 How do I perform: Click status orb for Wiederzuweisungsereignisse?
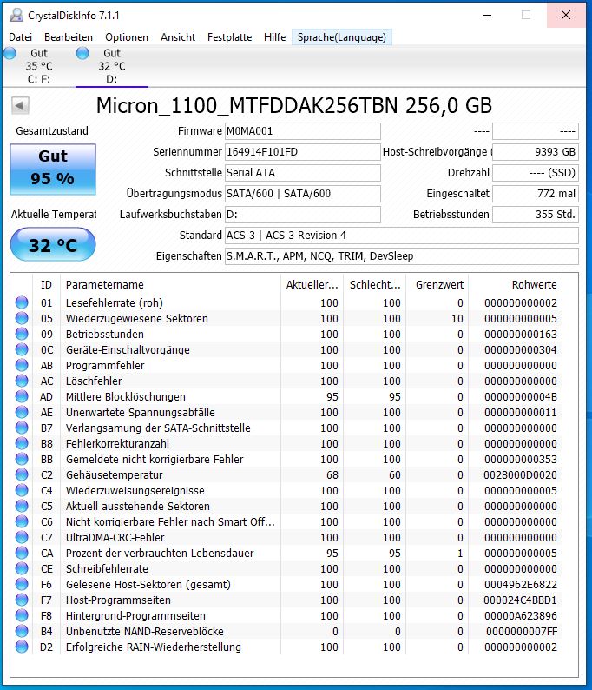pyautogui.click(x=22, y=490)
